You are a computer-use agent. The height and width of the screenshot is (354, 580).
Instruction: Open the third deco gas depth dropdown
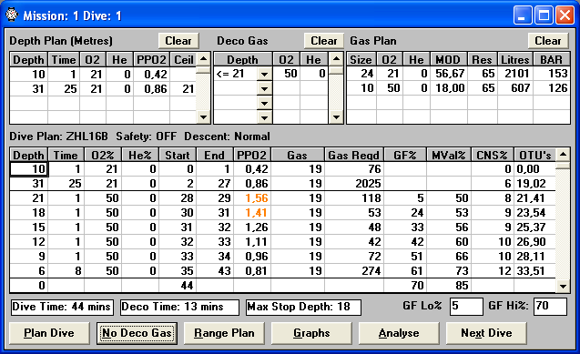pyautogui.click(x=264, y=103)
